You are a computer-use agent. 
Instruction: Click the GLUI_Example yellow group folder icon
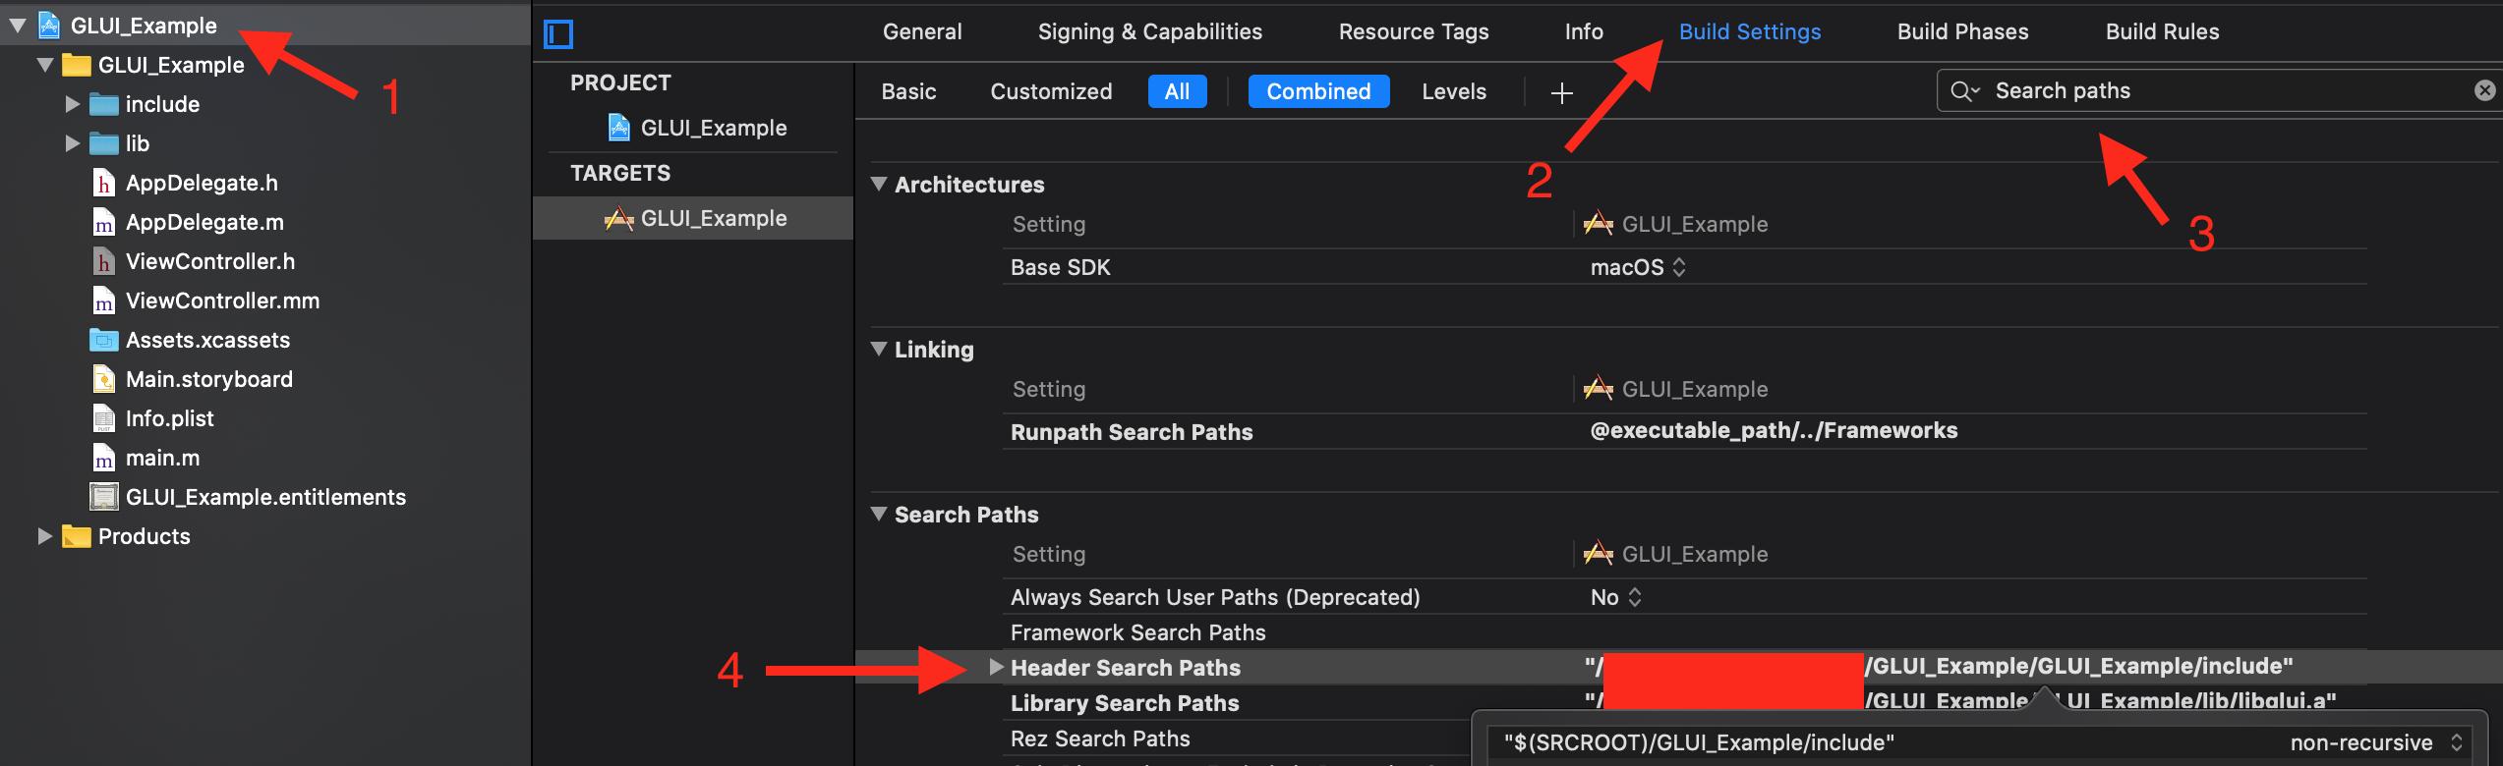tap(77, 65)
